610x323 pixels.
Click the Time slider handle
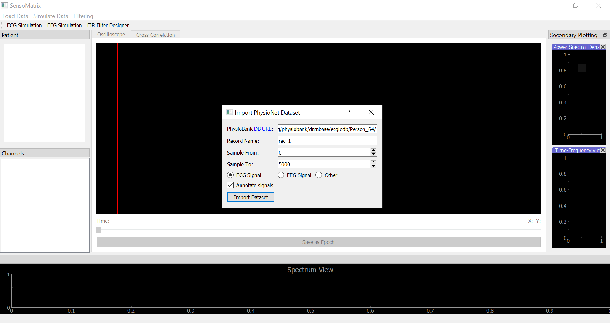click(x=98, y=230)
